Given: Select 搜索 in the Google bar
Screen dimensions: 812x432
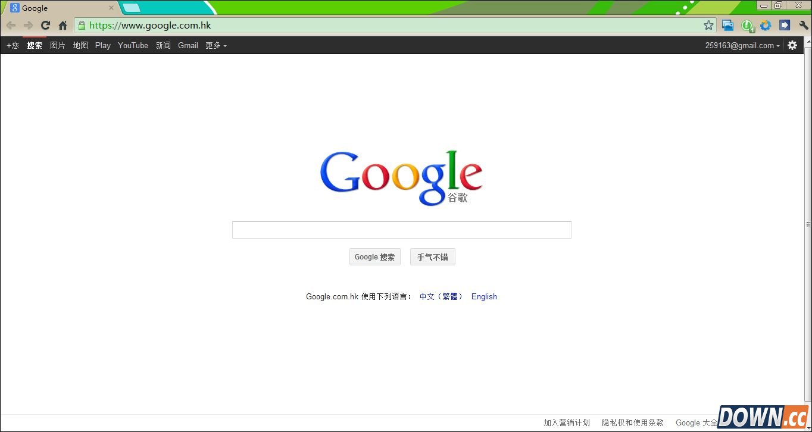Looking at the screenshot, I should click(35, 45).
